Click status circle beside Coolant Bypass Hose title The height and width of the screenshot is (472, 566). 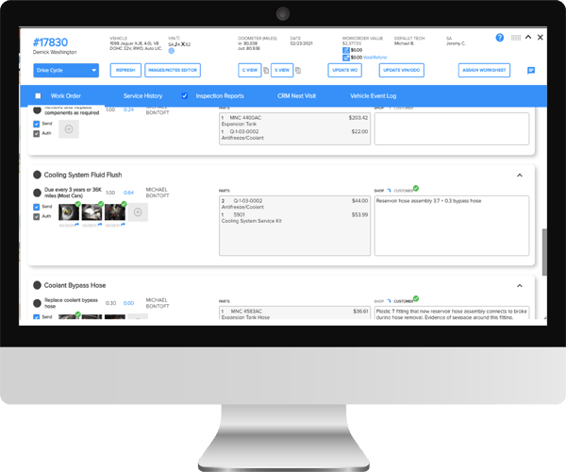point(37,286)
